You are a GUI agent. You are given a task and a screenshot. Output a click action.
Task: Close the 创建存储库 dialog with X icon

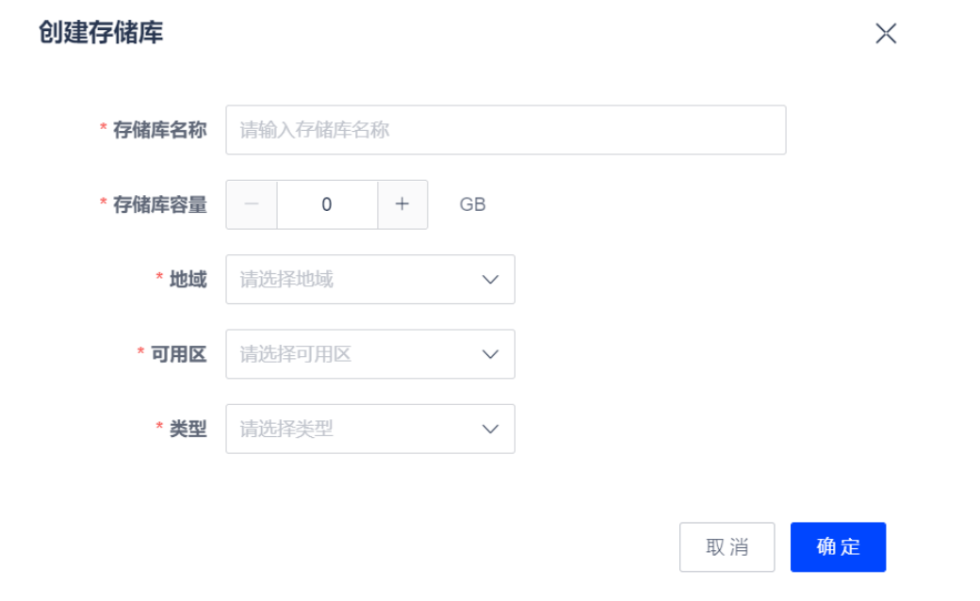[x=886, y=33]
